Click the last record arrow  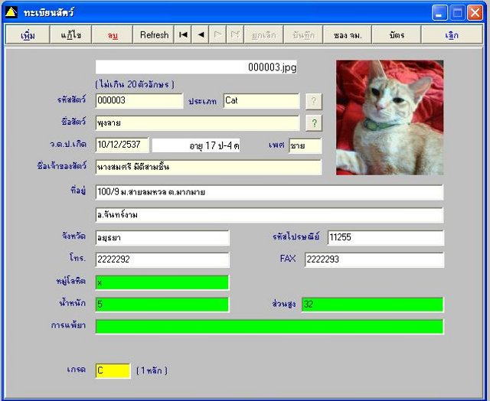pyautogui.click(x=235, y=34)
